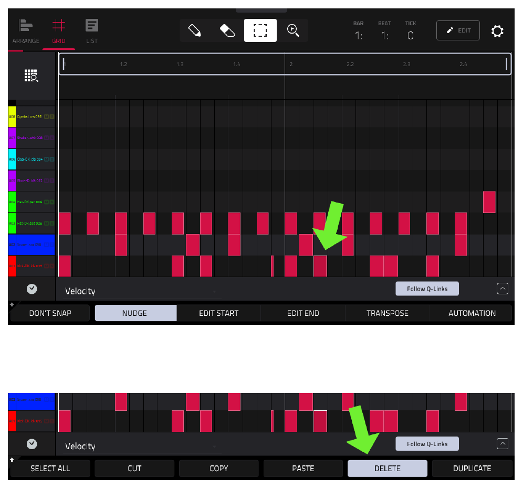Solo the Clap-DK clp 034 pad

(51, 160)
